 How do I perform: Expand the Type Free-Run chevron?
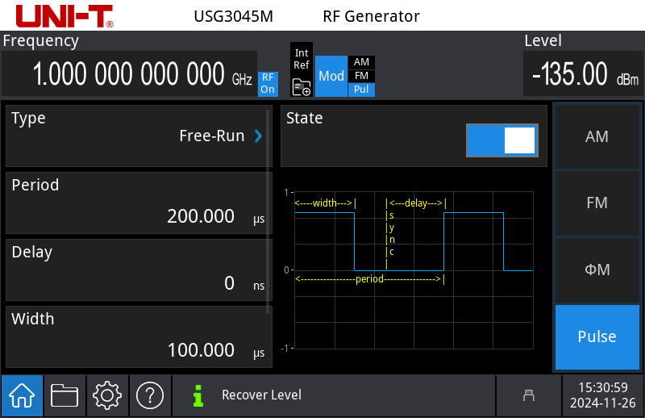pos(259,136)
